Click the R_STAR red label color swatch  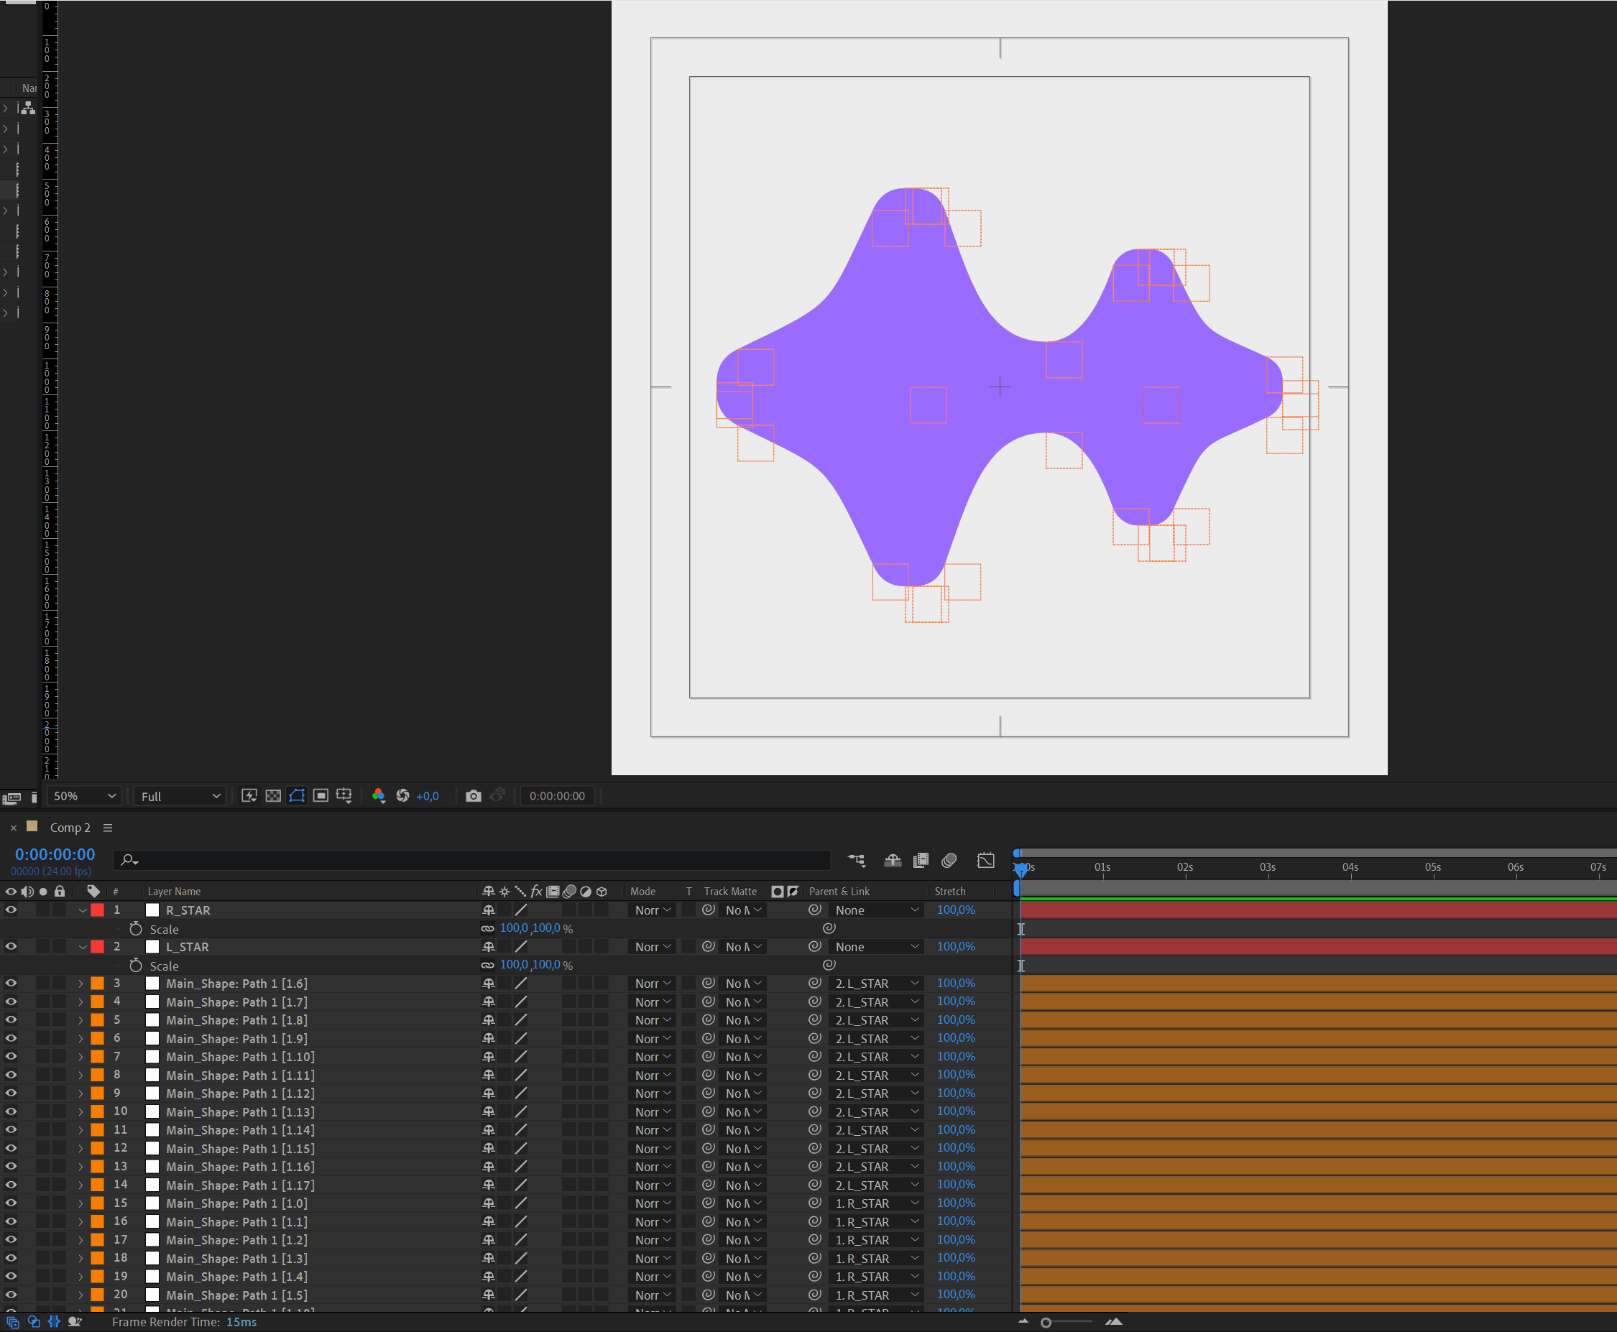[98, 910]
